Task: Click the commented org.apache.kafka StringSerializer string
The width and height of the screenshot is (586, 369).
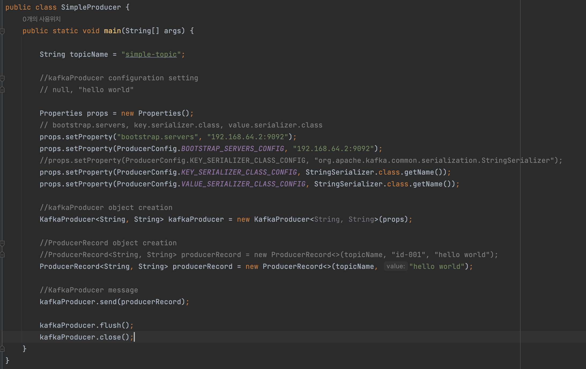Action: pyautogui.click(x=434, y=160)
